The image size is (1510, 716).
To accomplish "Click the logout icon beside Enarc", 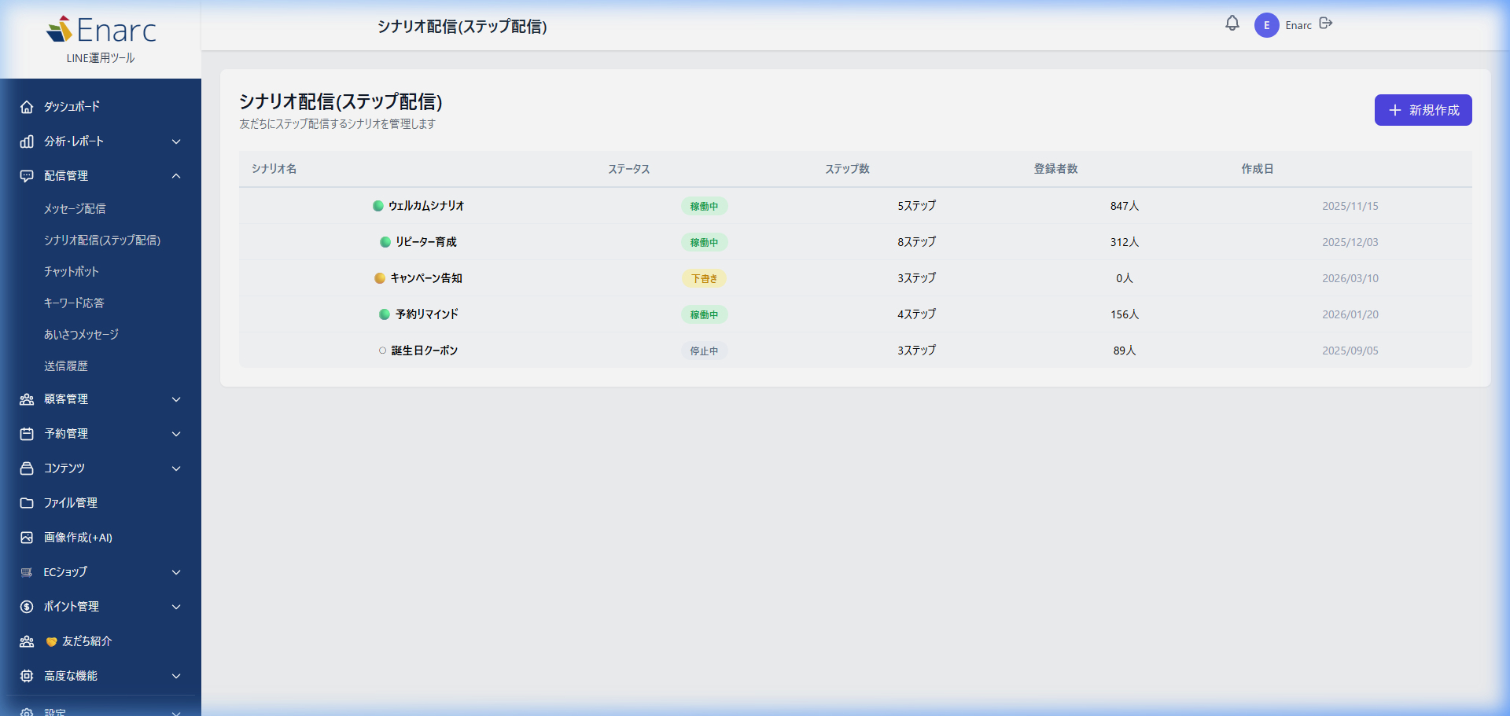I will tap(1326, 24).
